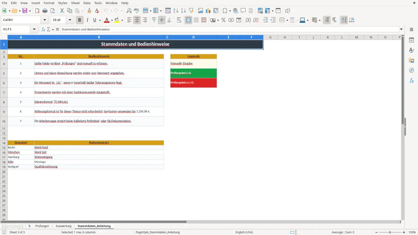The image size is (418, 235).
Task: Open the sidebar Gallery
Action: tap(411, 61)
